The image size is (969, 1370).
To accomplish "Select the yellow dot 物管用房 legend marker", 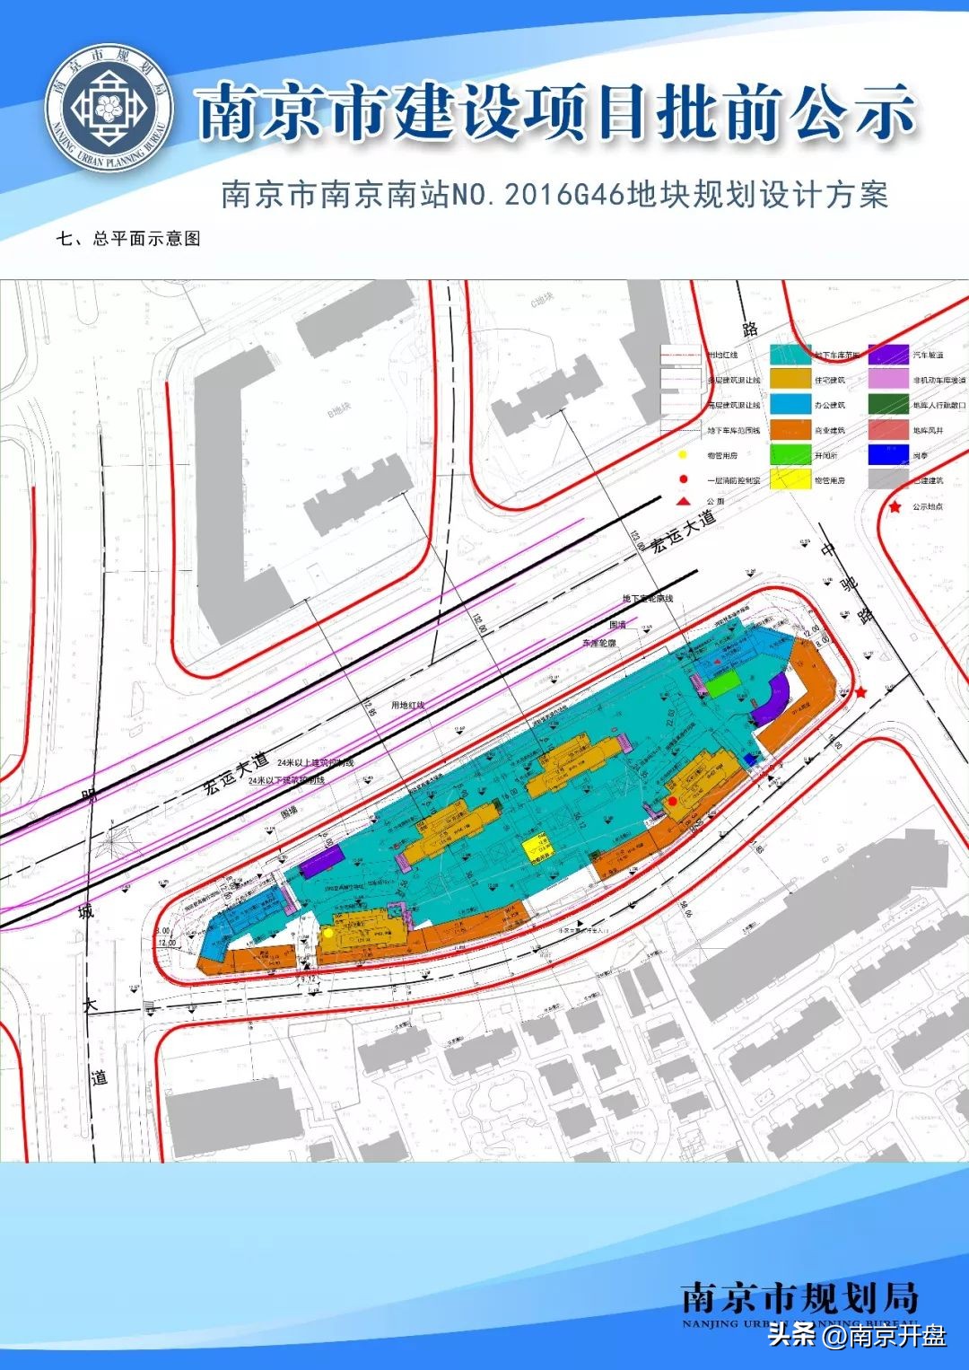I will 682,454.
